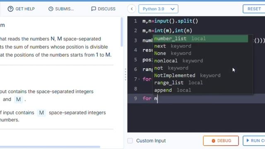Click the problem panel vertical scrollbar
Viewport: 265px width, 149px height.
[x=122, y=32]
